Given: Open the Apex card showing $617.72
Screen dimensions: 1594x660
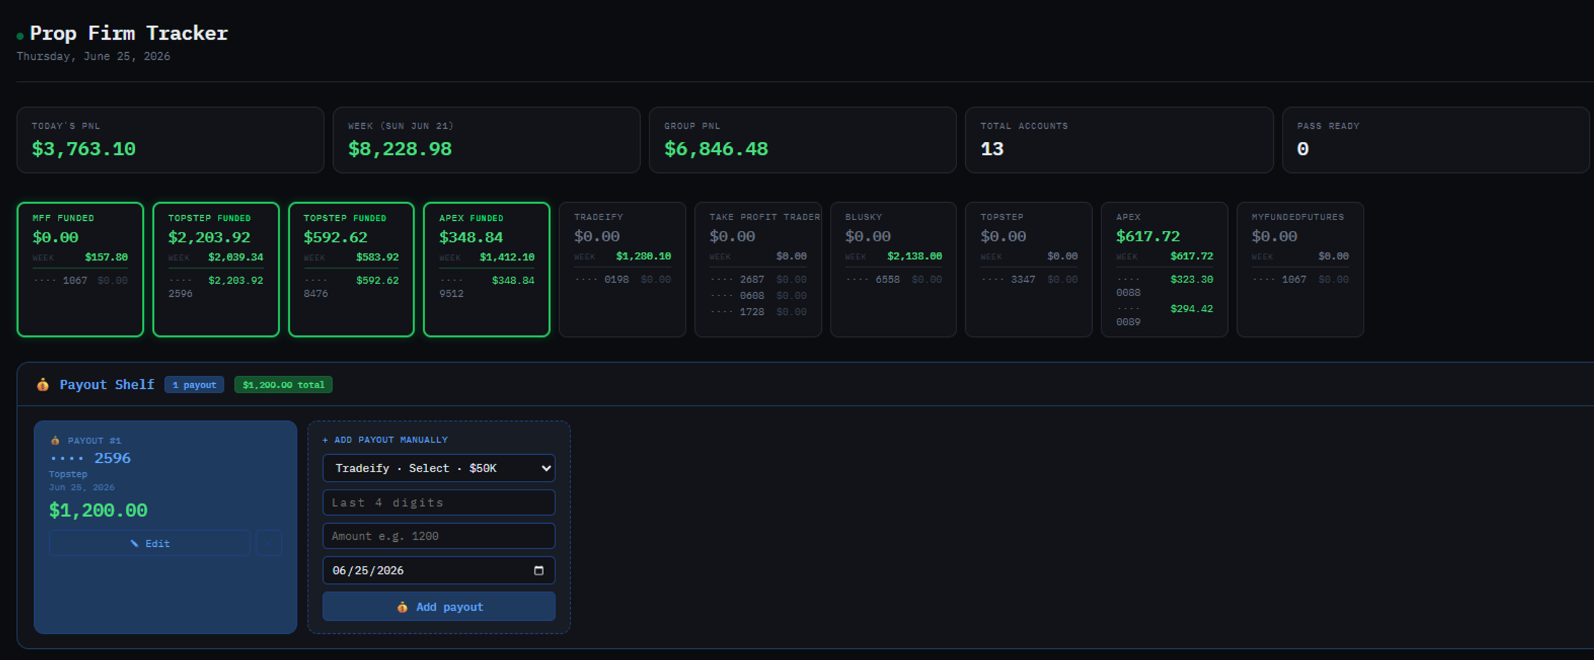Looking at the screenshot, I should (x=1164, y=269).
